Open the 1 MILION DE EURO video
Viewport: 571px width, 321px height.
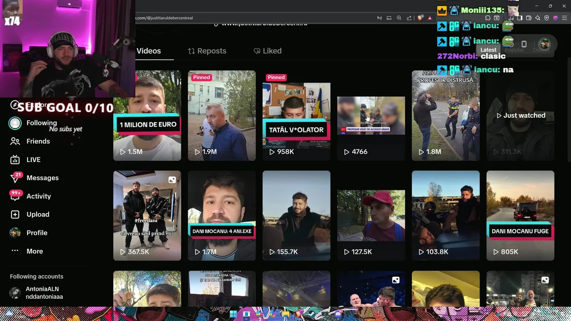click(x=147, y=115)
